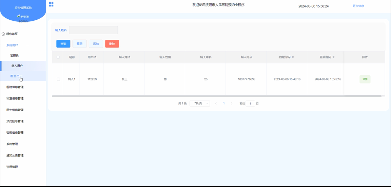This screenshot has height=187, width=391.
Task: Click the 添加 button
Action: 96,44
